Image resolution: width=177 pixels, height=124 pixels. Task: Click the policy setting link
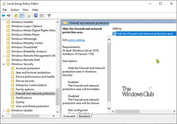pos(76,40)
